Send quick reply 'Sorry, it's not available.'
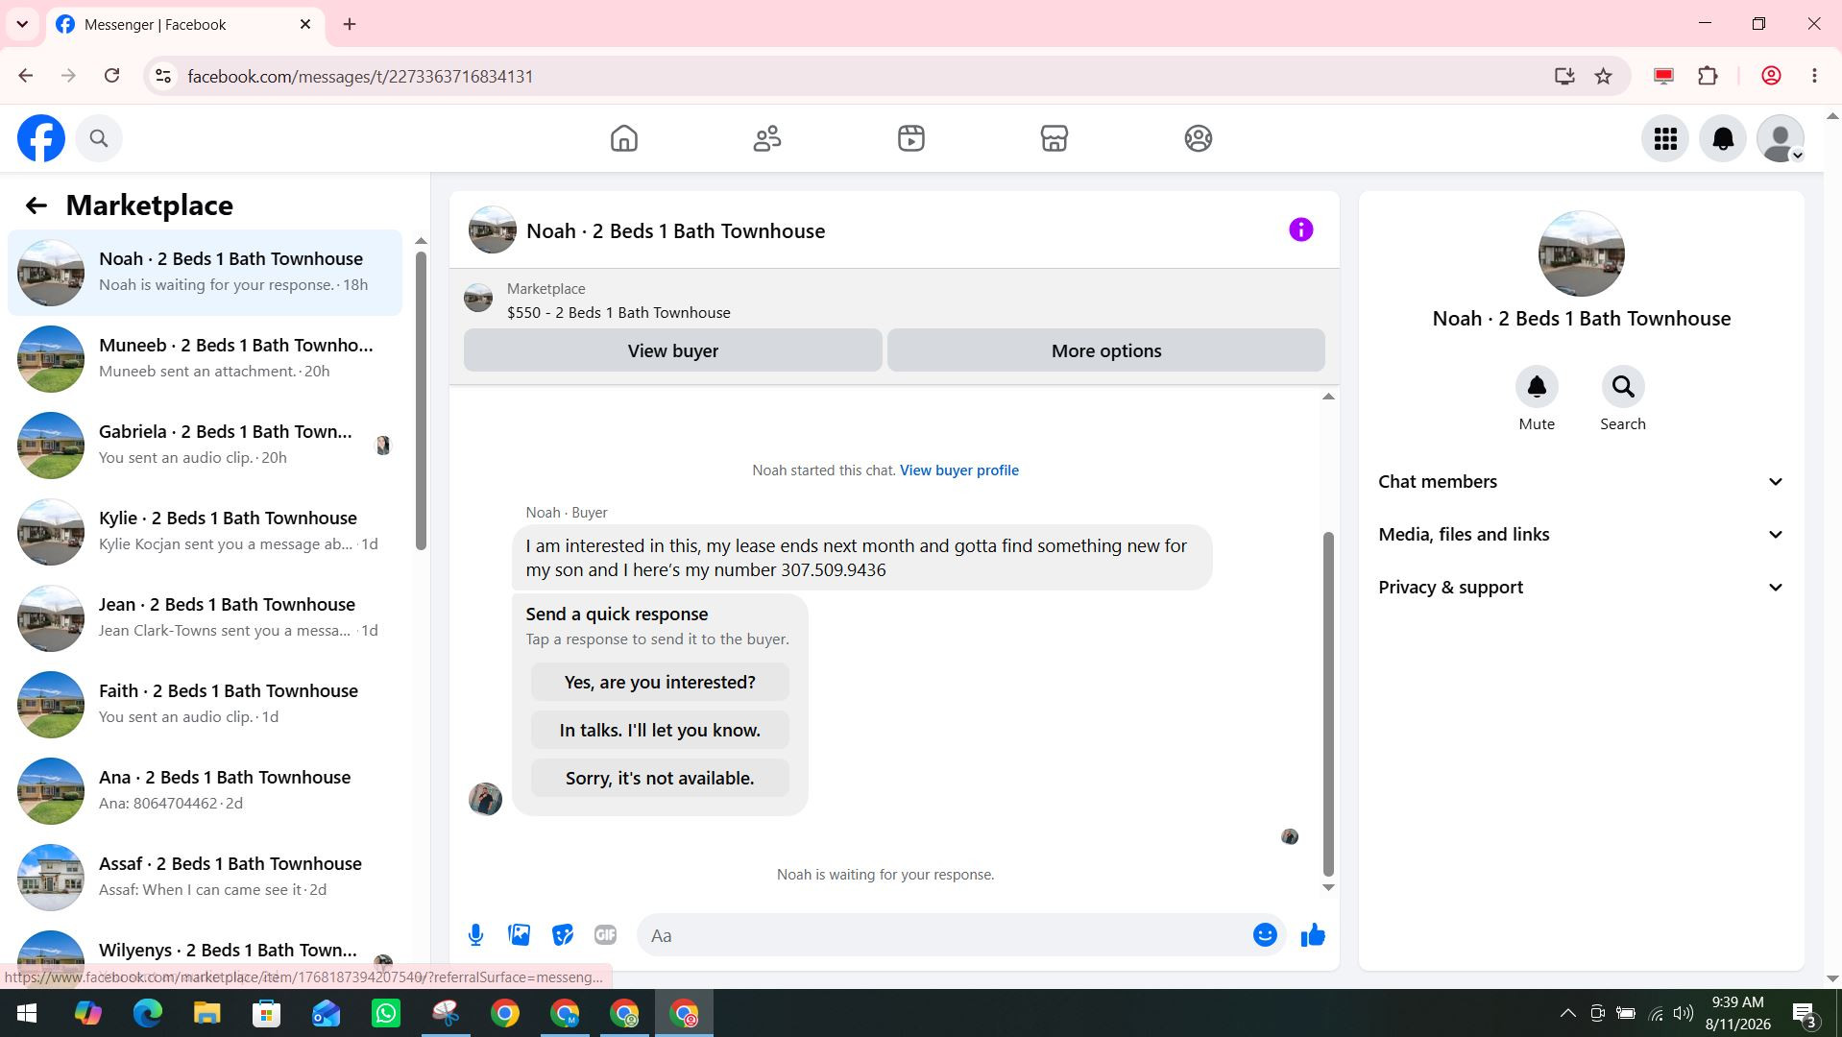This screenshot has height=1037, width=1842. coord(660,778)
